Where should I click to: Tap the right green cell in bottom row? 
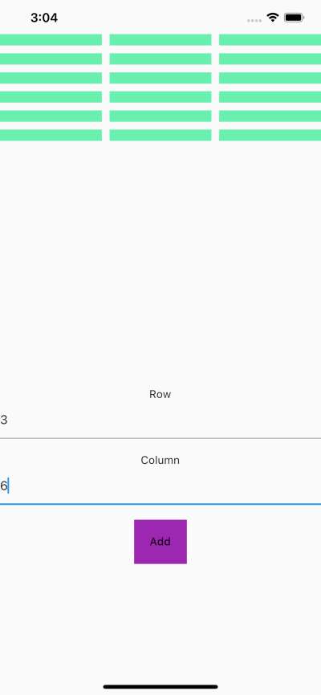[x=270, y=135]
